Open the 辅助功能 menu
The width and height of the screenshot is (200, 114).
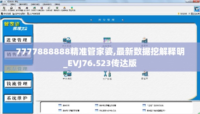click(x=35, y=4)
